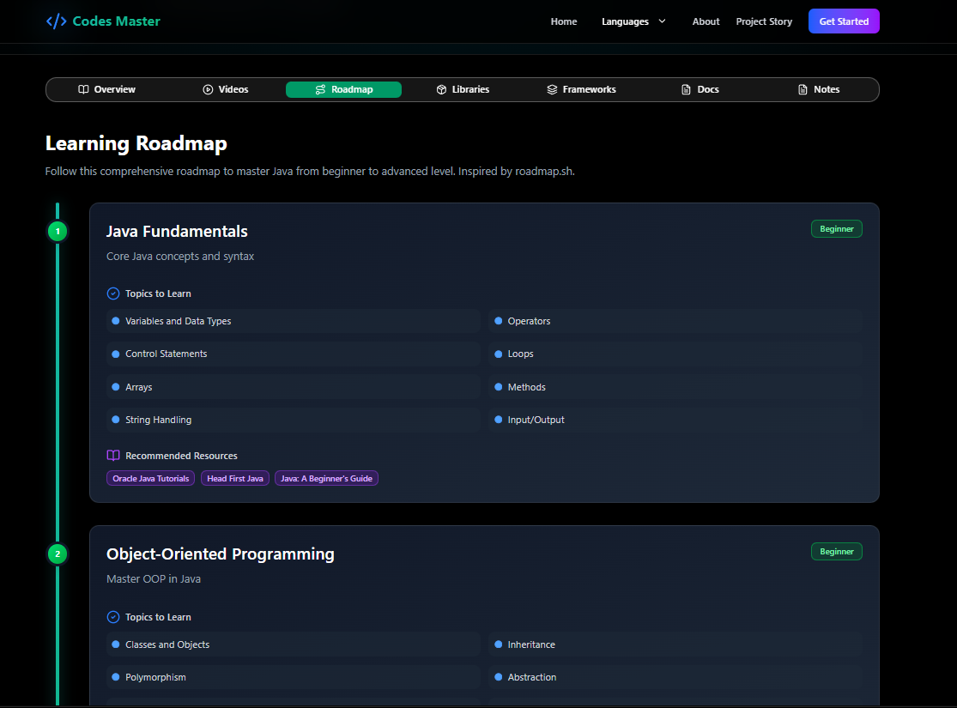Click the Get Started button

point(844,21)
